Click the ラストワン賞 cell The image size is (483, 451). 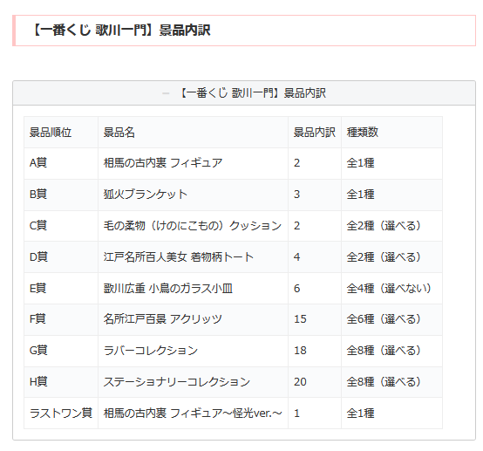tap(61, 413)
